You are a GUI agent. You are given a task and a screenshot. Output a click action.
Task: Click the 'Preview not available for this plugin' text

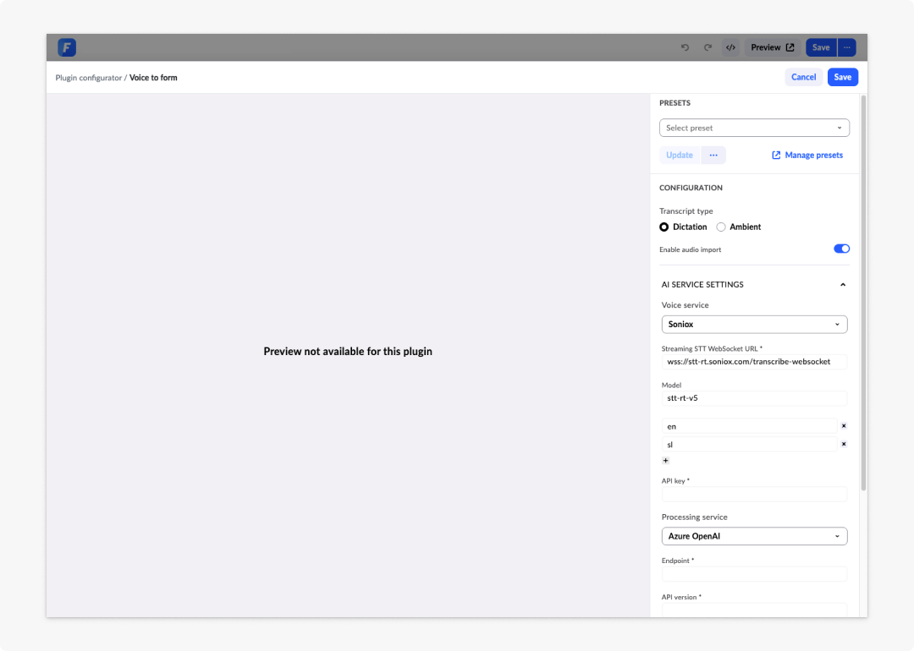[x=348, y=351]
